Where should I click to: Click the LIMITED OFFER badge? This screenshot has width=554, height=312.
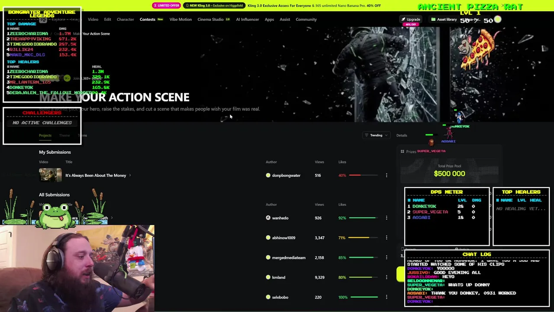[166, 6]
